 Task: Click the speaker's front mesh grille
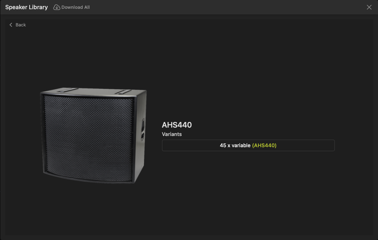click(88, 138)
